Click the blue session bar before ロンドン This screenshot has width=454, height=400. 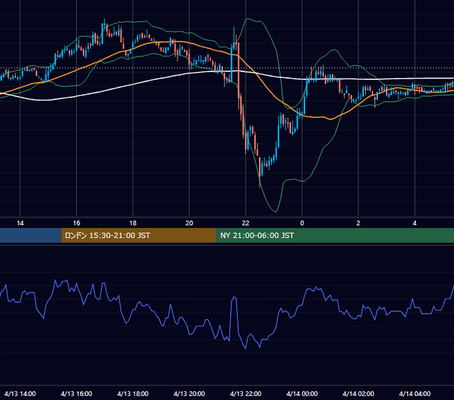pos(31,235)
